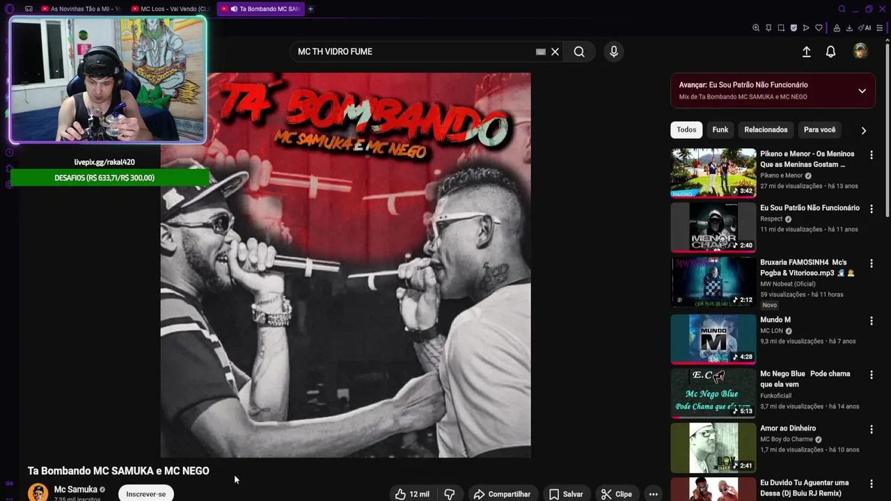The width and height of the screenshot is (891, 501).
Task: Open the Amor ao Dinheiro title link
Action: point(788,429)
